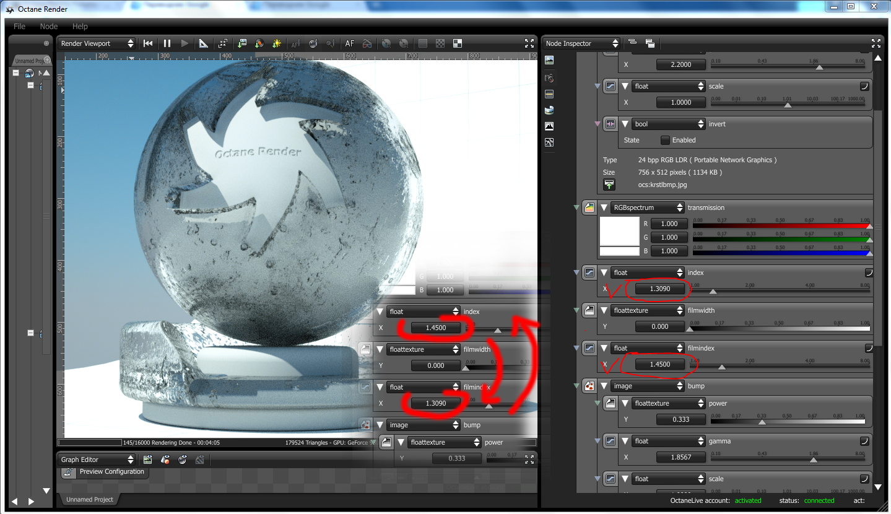Image resolution: width=891 pixels, height=514 pixels.
Task: Click the bottom icon in the inspector sidebar
Action: pos(549,142)
